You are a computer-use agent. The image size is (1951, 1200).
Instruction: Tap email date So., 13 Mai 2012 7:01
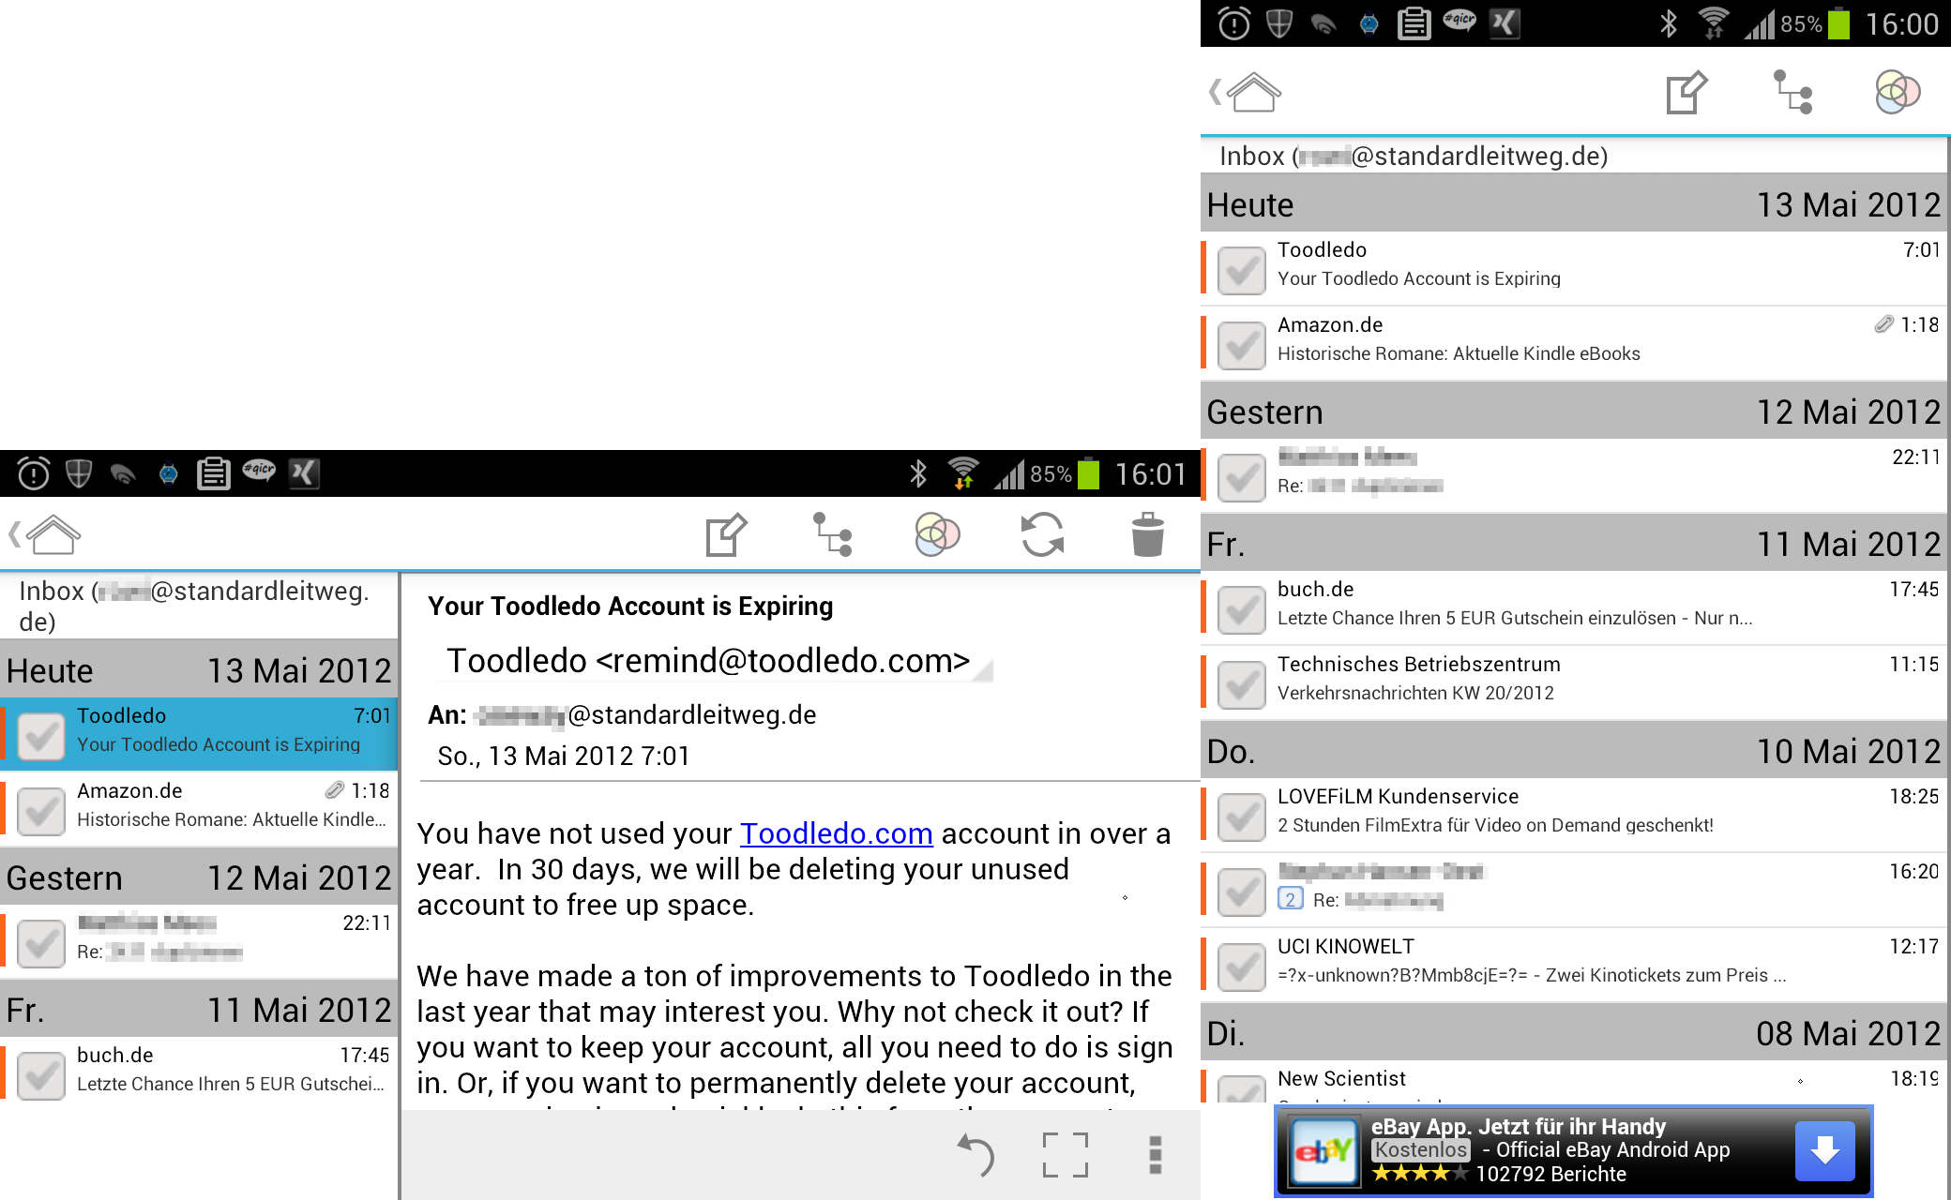click(x=563, y=756)
